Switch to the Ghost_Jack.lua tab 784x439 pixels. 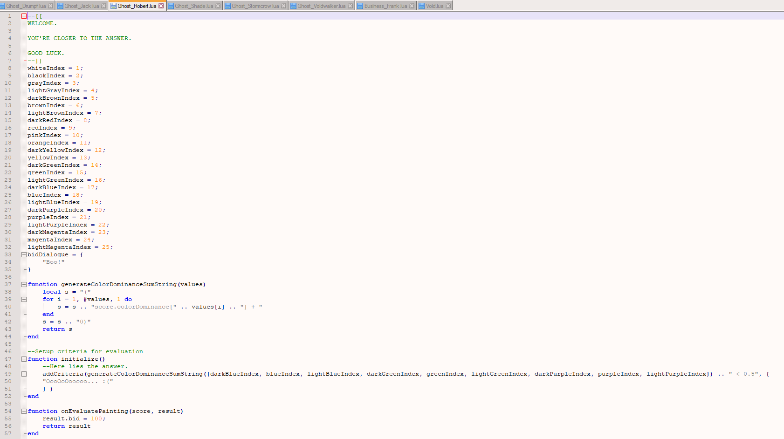pos(82,6)
